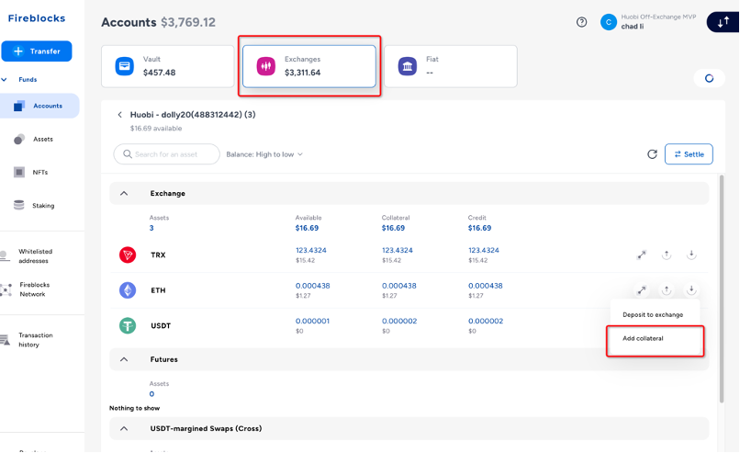This screenshot has height=453, width=740.
Task: Click the TRX row upload arrow icon
Action: click(667, 255)
